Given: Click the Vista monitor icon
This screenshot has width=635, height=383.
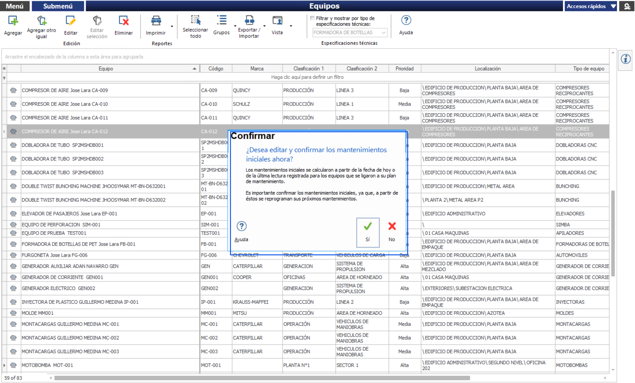Looking at the screenshot, I should coord(277,20).
